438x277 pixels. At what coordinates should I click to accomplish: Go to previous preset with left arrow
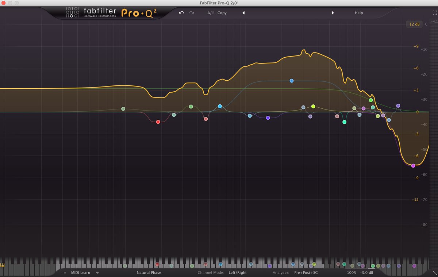point(243,13)
